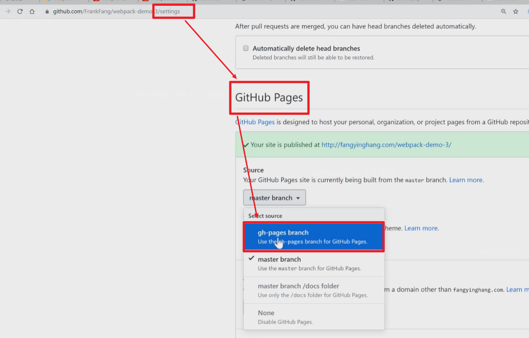Image resolution: width=529 pixels, height=338 pixels.
Task: Select the master branch option
Action: (314, 263)
